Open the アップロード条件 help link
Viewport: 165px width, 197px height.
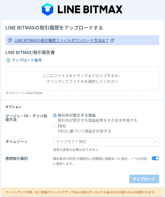[x=27, y=60]
